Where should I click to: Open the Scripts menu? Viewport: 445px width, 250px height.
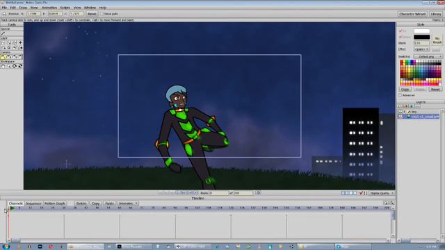pos(65,8)
